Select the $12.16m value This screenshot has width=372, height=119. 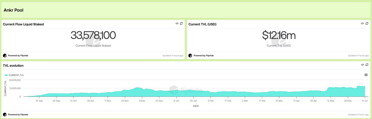click(279, 35)
